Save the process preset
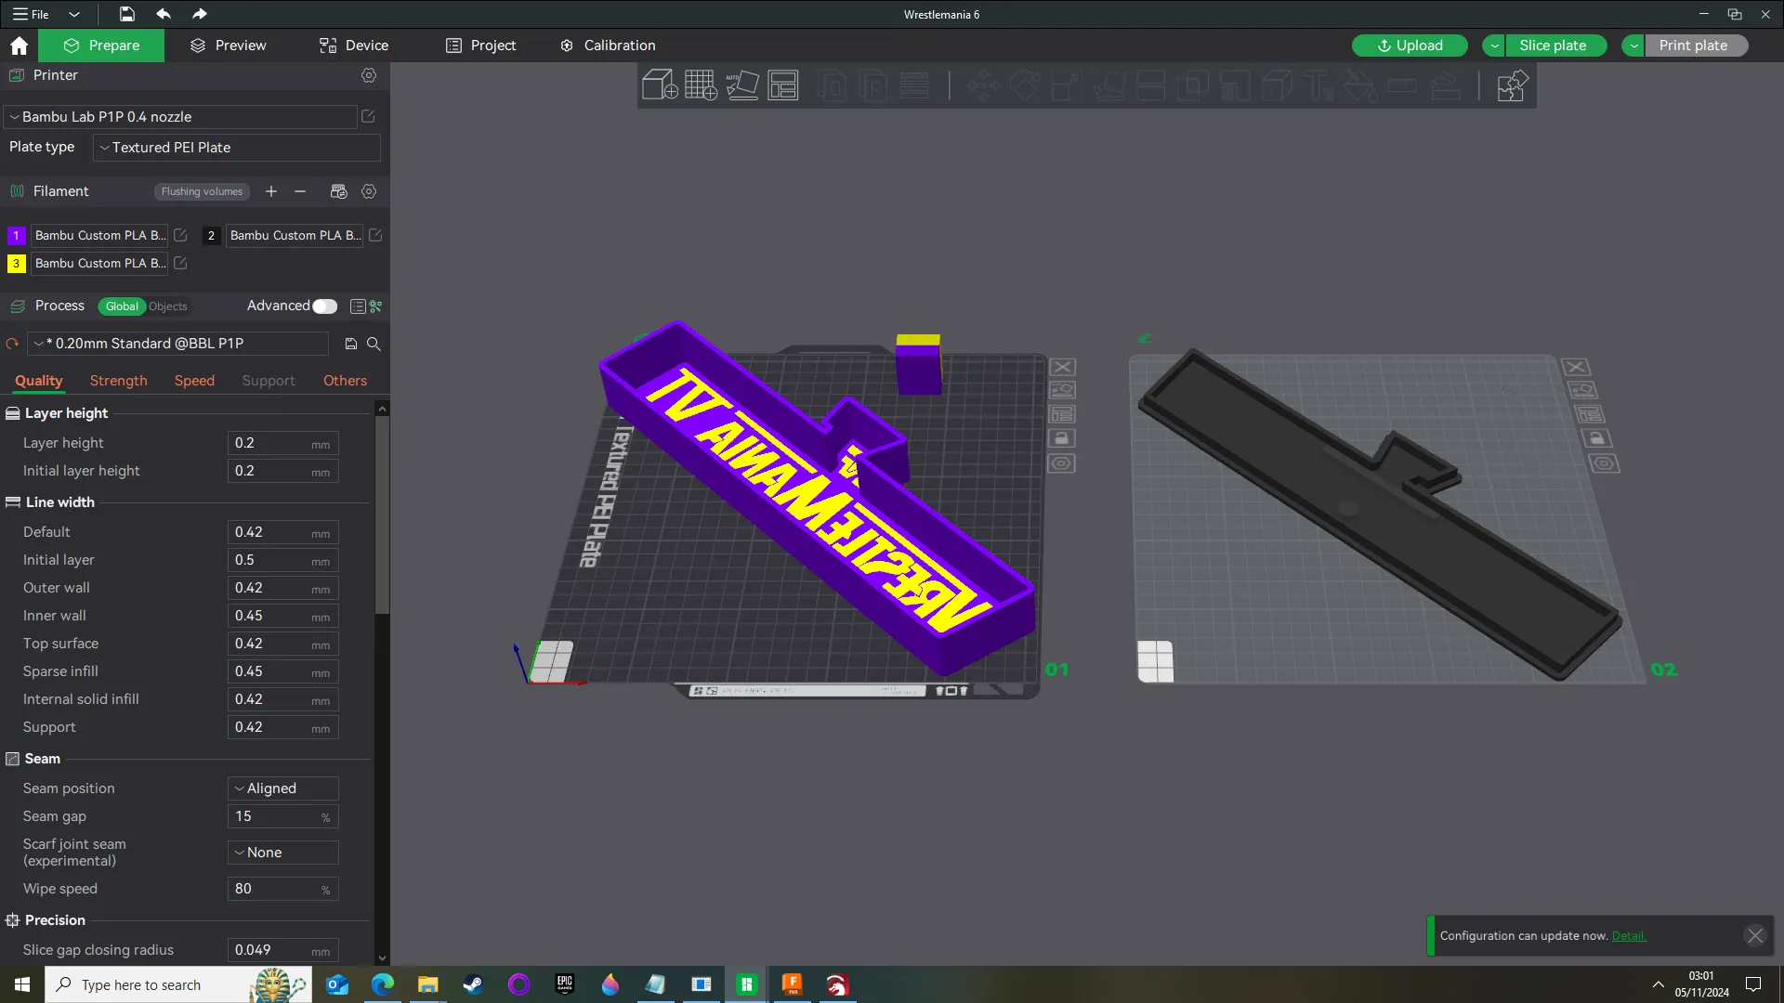Image resolution: width=1784 pixels, height=1003 pixels. point(351,344)
